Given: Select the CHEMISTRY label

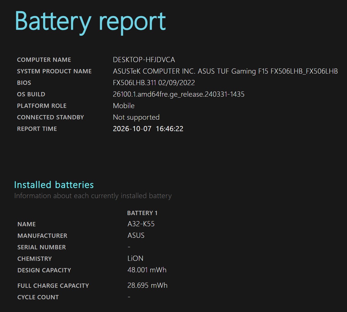Looking at the screenshot, I should [x=35, y=258].
